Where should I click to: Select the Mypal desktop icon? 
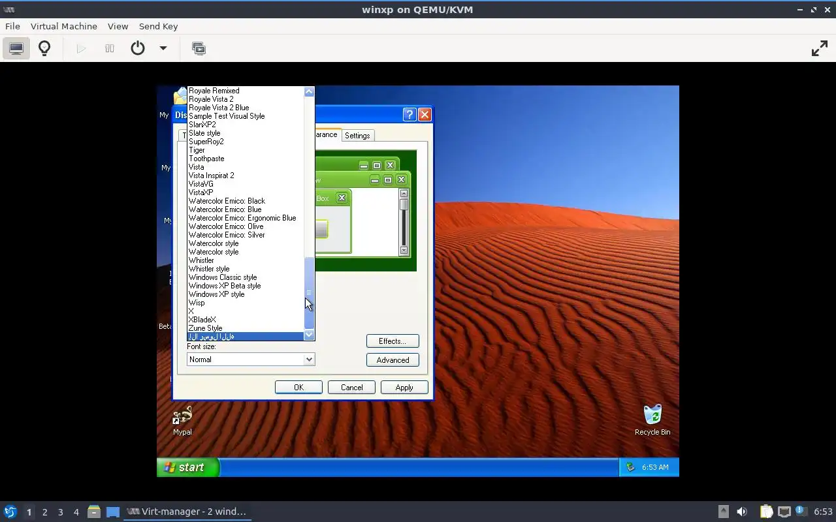(182, 421)
